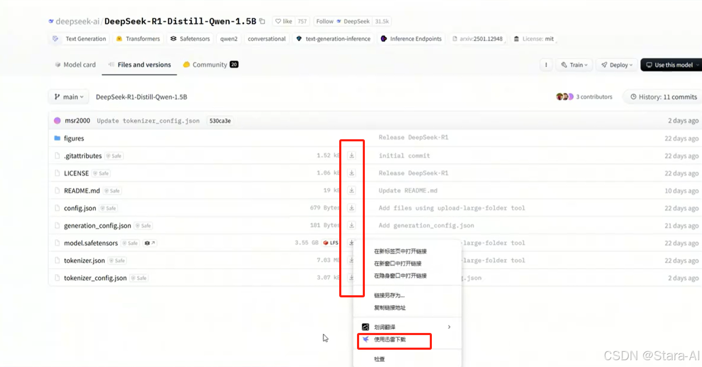Image resolution: width=702 pixels, height=367 pixels.
Task: Download the LICENSE file
Action: [x=352, y=173]
